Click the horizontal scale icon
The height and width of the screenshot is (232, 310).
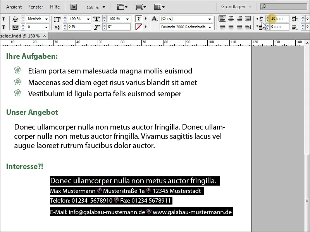coord(96,19)
